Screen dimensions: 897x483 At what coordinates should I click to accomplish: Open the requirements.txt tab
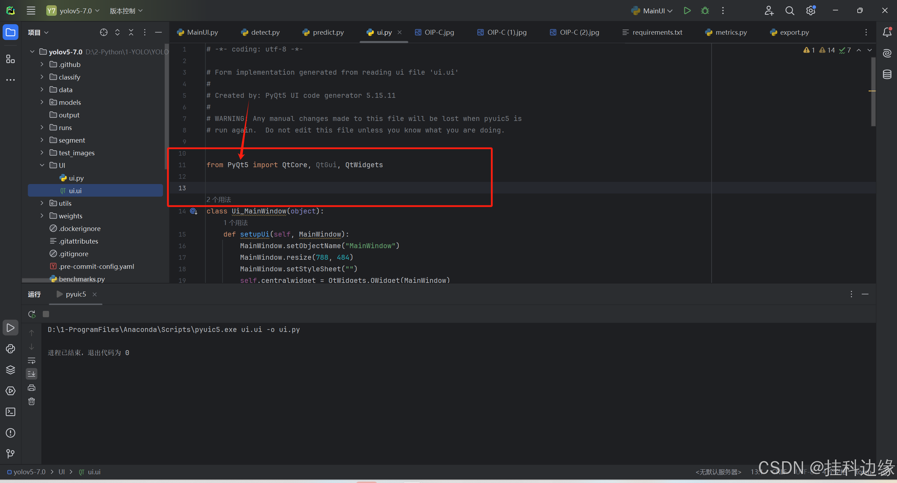[x=657, y=32]
